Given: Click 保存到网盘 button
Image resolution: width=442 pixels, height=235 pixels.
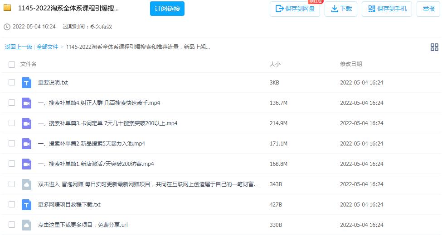Looking at the screenshot, I should (295, 9).
